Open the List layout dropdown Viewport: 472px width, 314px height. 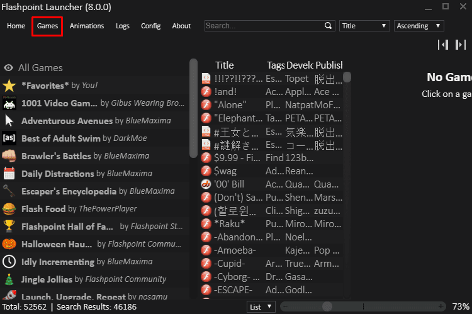pos(261,307)
